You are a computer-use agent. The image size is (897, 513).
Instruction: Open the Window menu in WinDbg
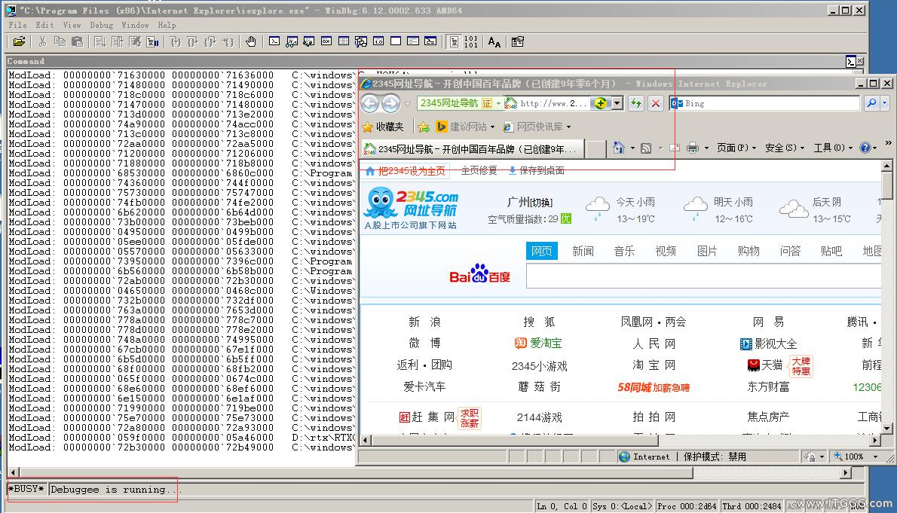[x=135, y=25]
